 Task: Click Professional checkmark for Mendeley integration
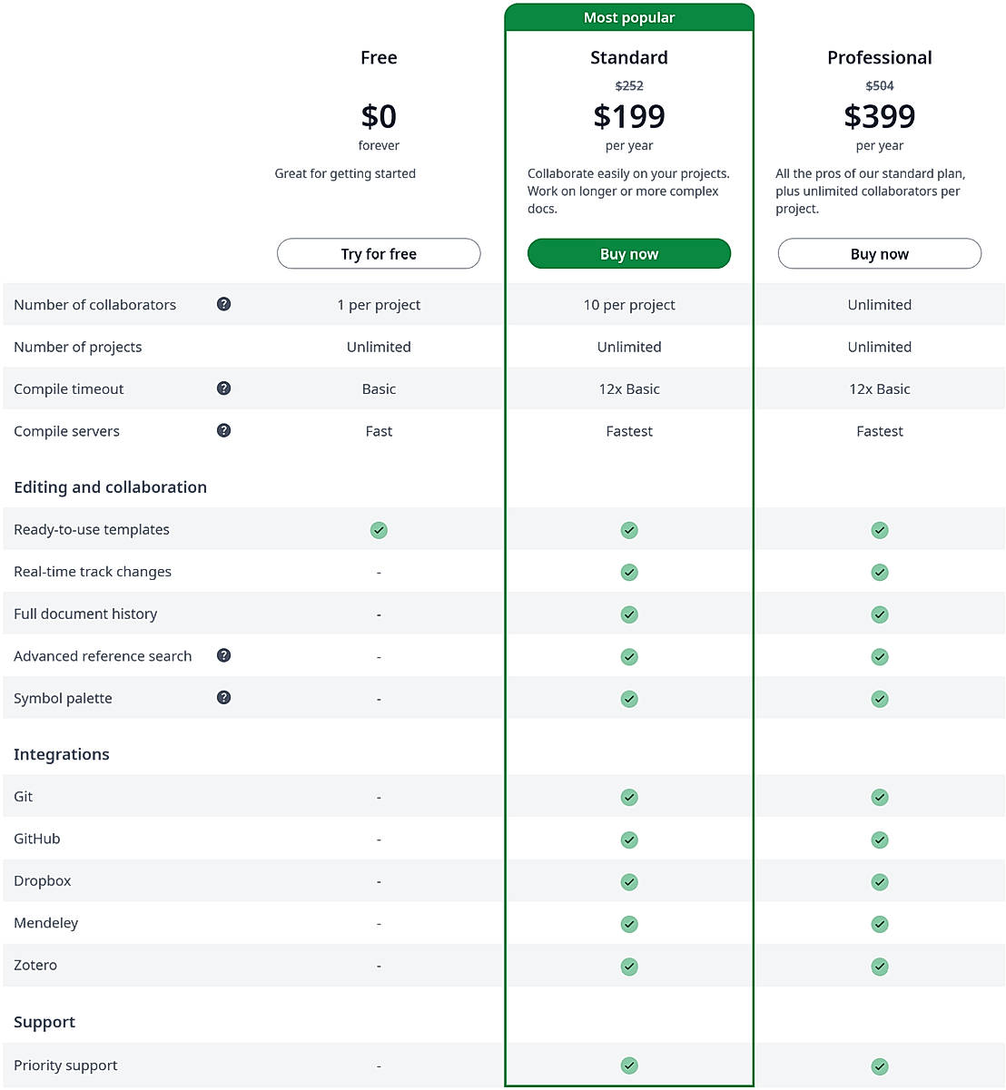pyautogui.click(x=880, y=924)
